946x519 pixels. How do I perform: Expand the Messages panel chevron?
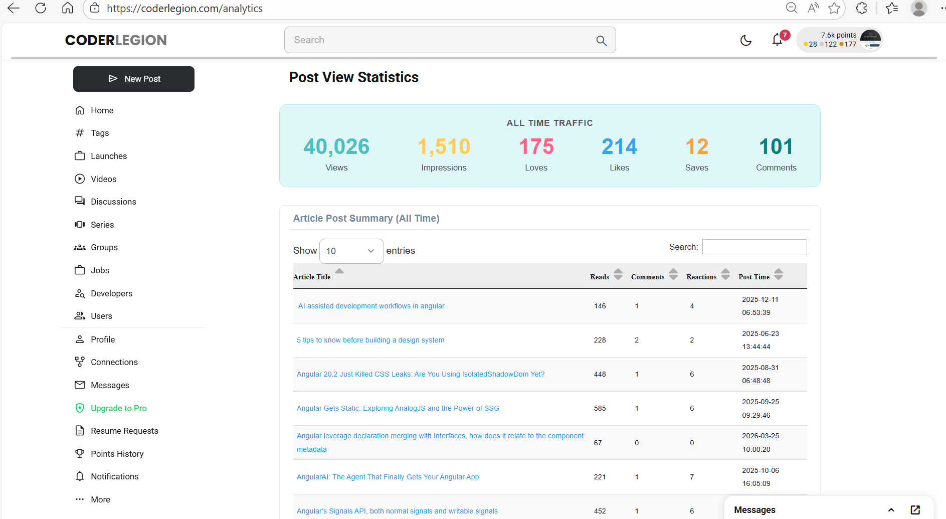[891, 510]
